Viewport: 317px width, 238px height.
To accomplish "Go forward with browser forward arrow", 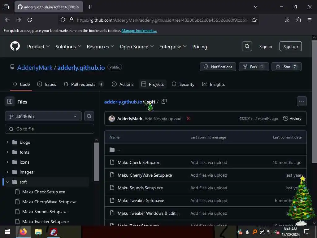I will [19, 20].
